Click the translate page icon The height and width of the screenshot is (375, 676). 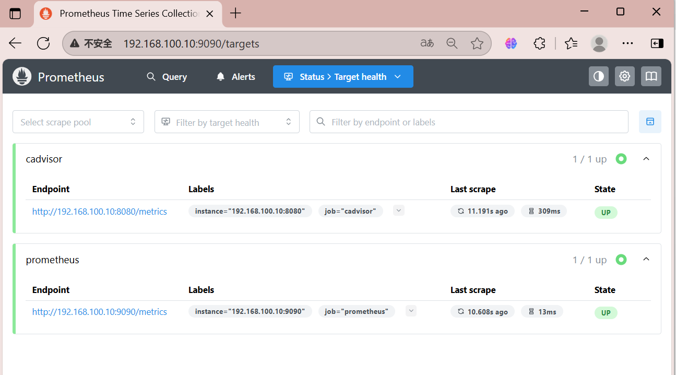click(x=427, y=43)
